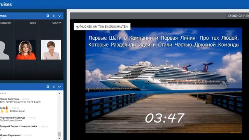Click chat author Ирина Кириленко

(11, 135)
